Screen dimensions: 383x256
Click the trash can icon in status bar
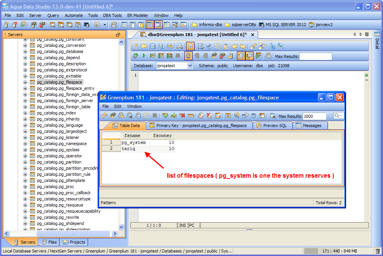click(x=378, y=251)
